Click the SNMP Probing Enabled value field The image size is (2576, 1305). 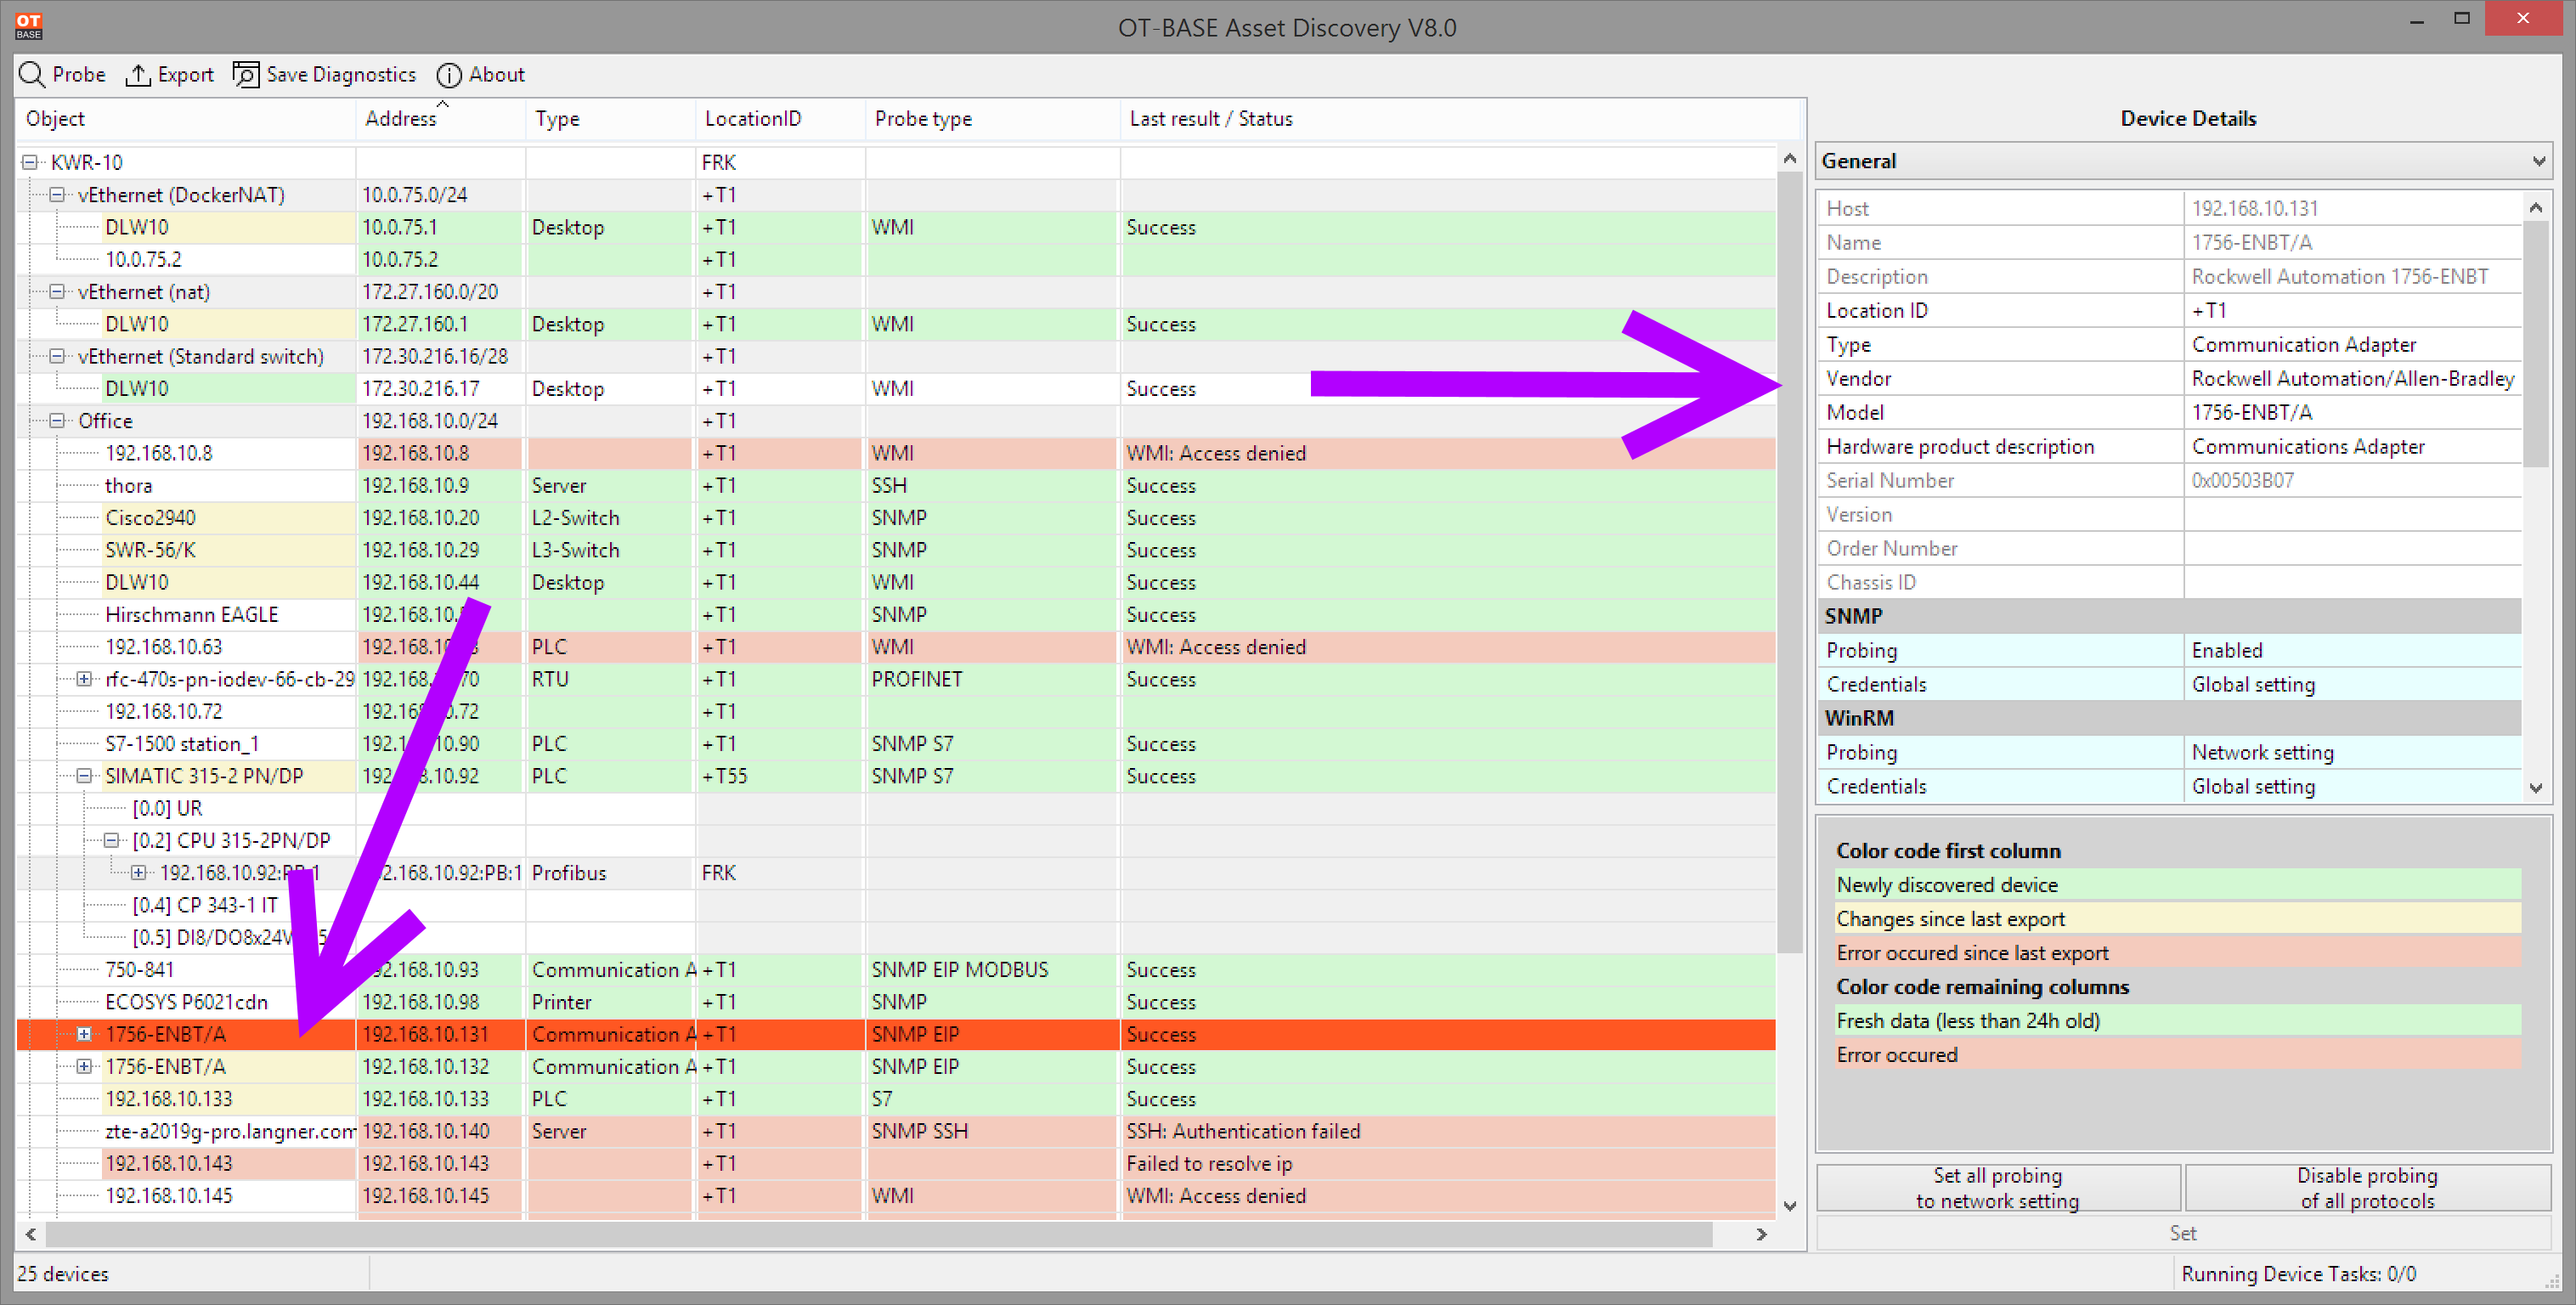pyautogui.click(x=2353, y=650)
